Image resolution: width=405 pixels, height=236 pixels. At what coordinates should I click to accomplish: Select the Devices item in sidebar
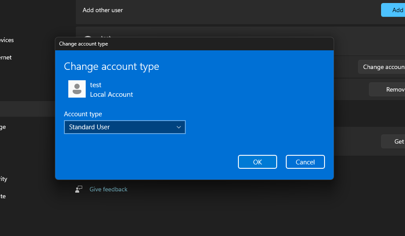[x=7, y=40]
